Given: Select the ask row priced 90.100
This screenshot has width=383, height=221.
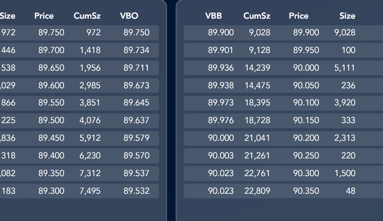Looking at the screenshot, I should (284, 103).
